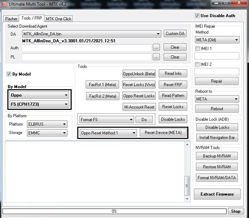Expand the Format FS dropdown
Image resolution: width=249 pixels, height=218 pixels.
(107, 120)
